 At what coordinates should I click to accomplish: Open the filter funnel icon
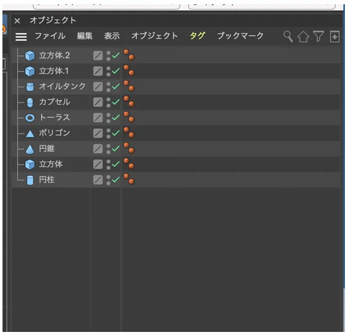tap(319, 36)
